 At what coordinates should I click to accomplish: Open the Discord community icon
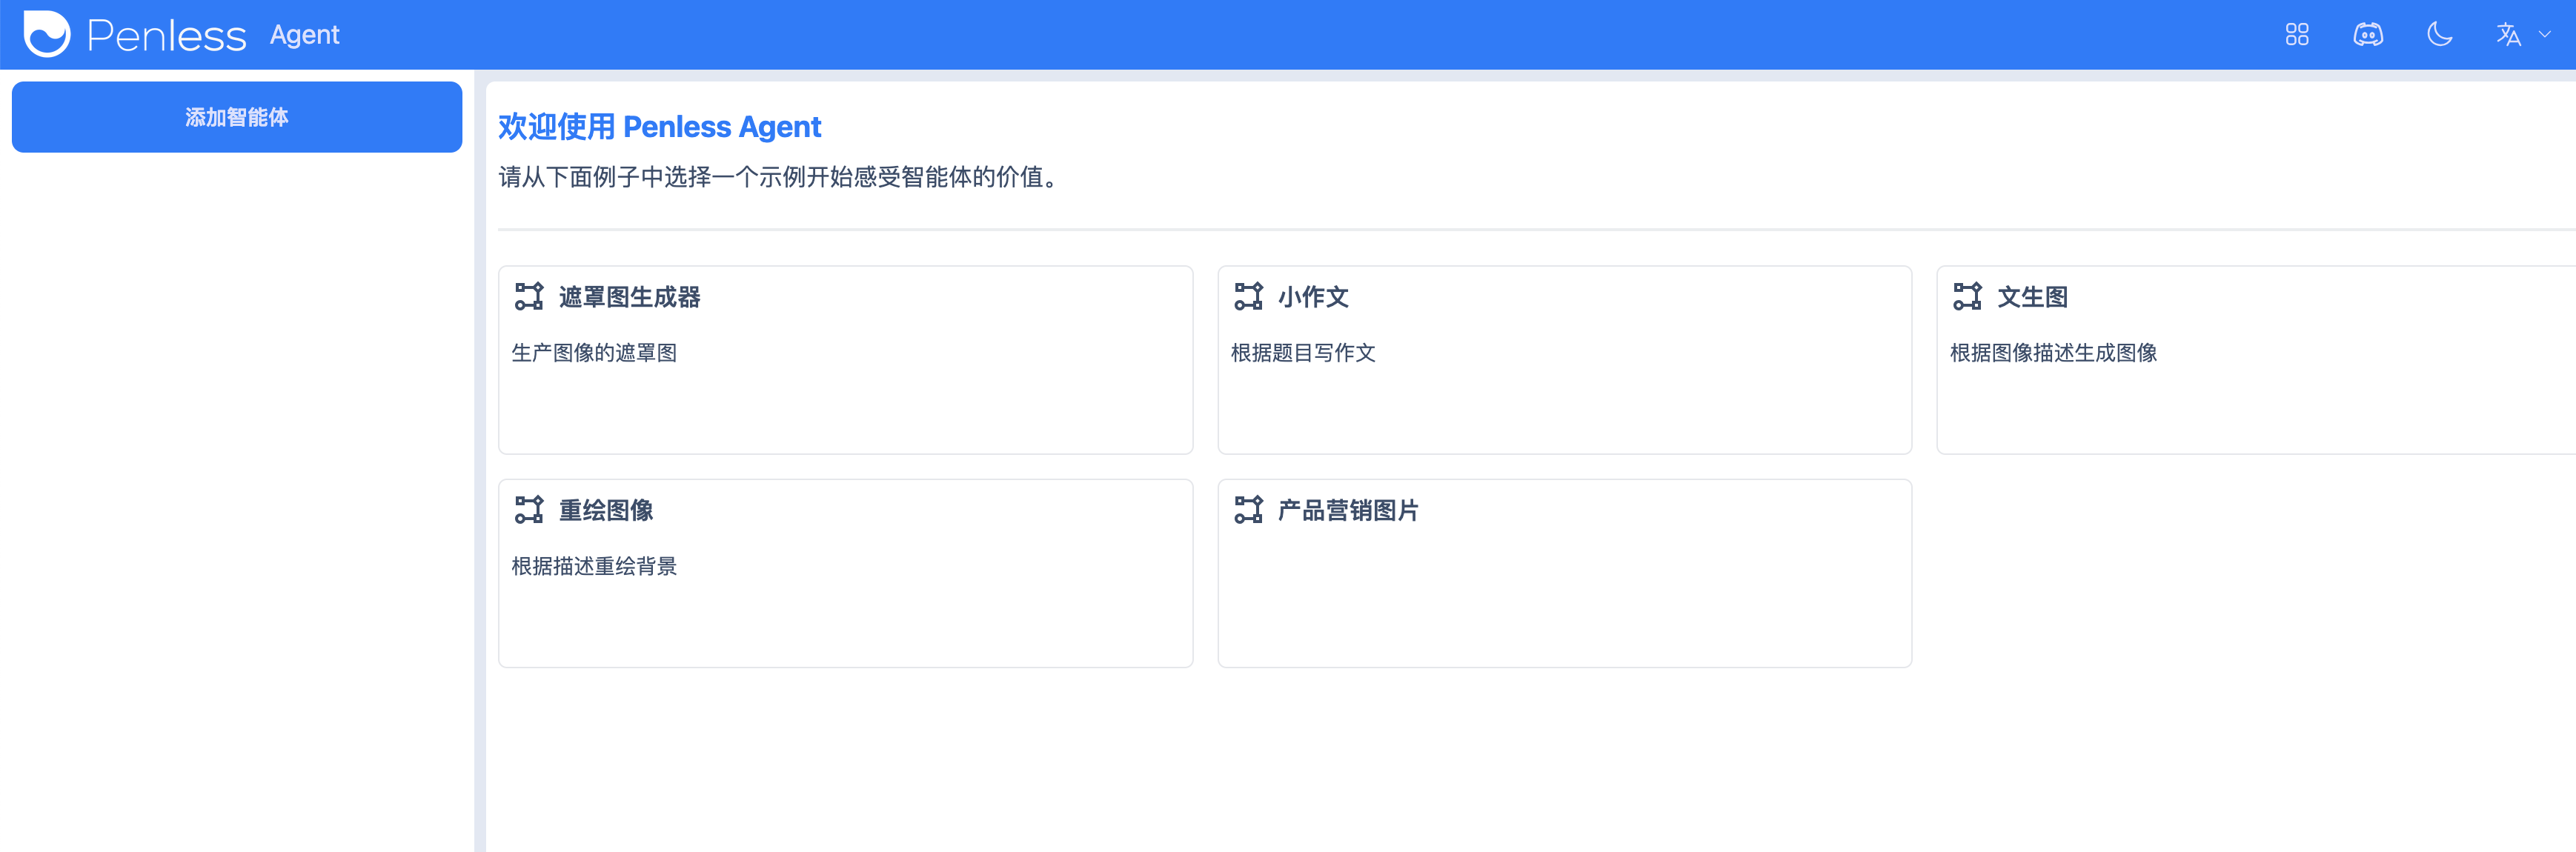tap(2368, 35)
